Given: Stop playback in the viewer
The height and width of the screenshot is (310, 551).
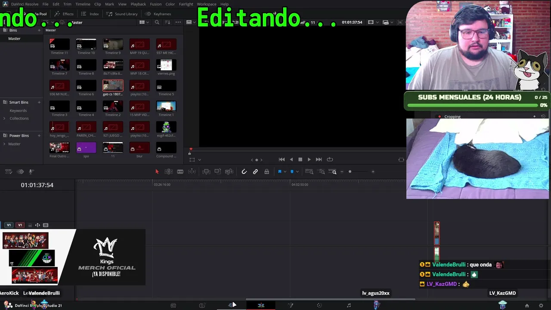Looking at the screenshot, I should tap(300, 159).
